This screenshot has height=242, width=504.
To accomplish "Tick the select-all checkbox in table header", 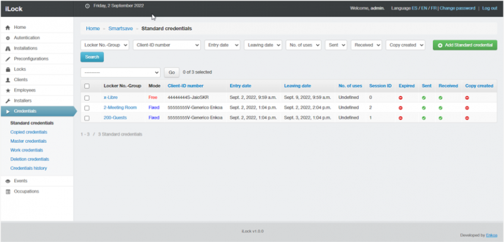I will 87,86.
